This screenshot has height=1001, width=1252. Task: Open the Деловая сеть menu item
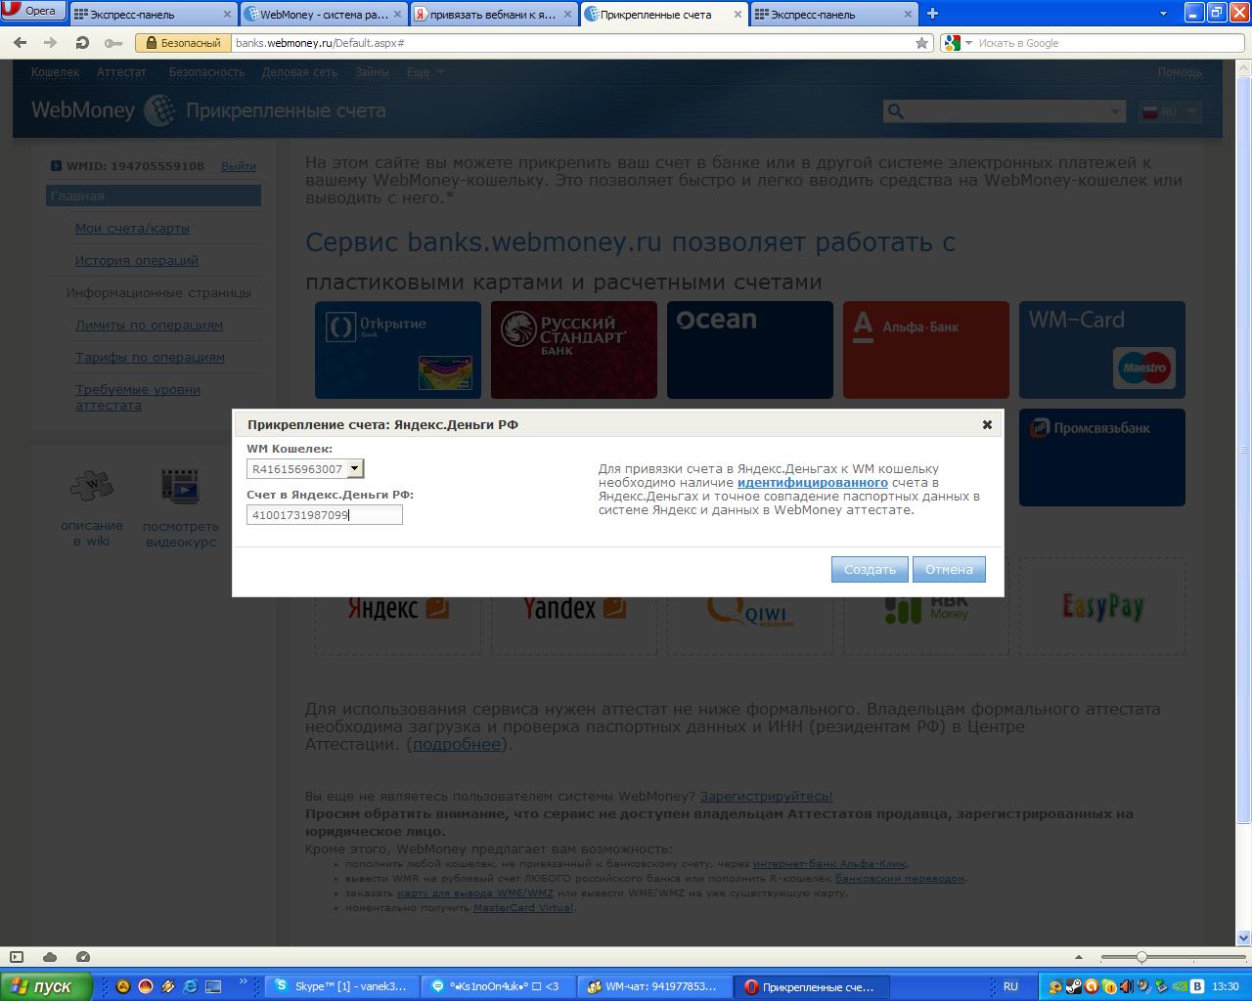tap(299, 72)
